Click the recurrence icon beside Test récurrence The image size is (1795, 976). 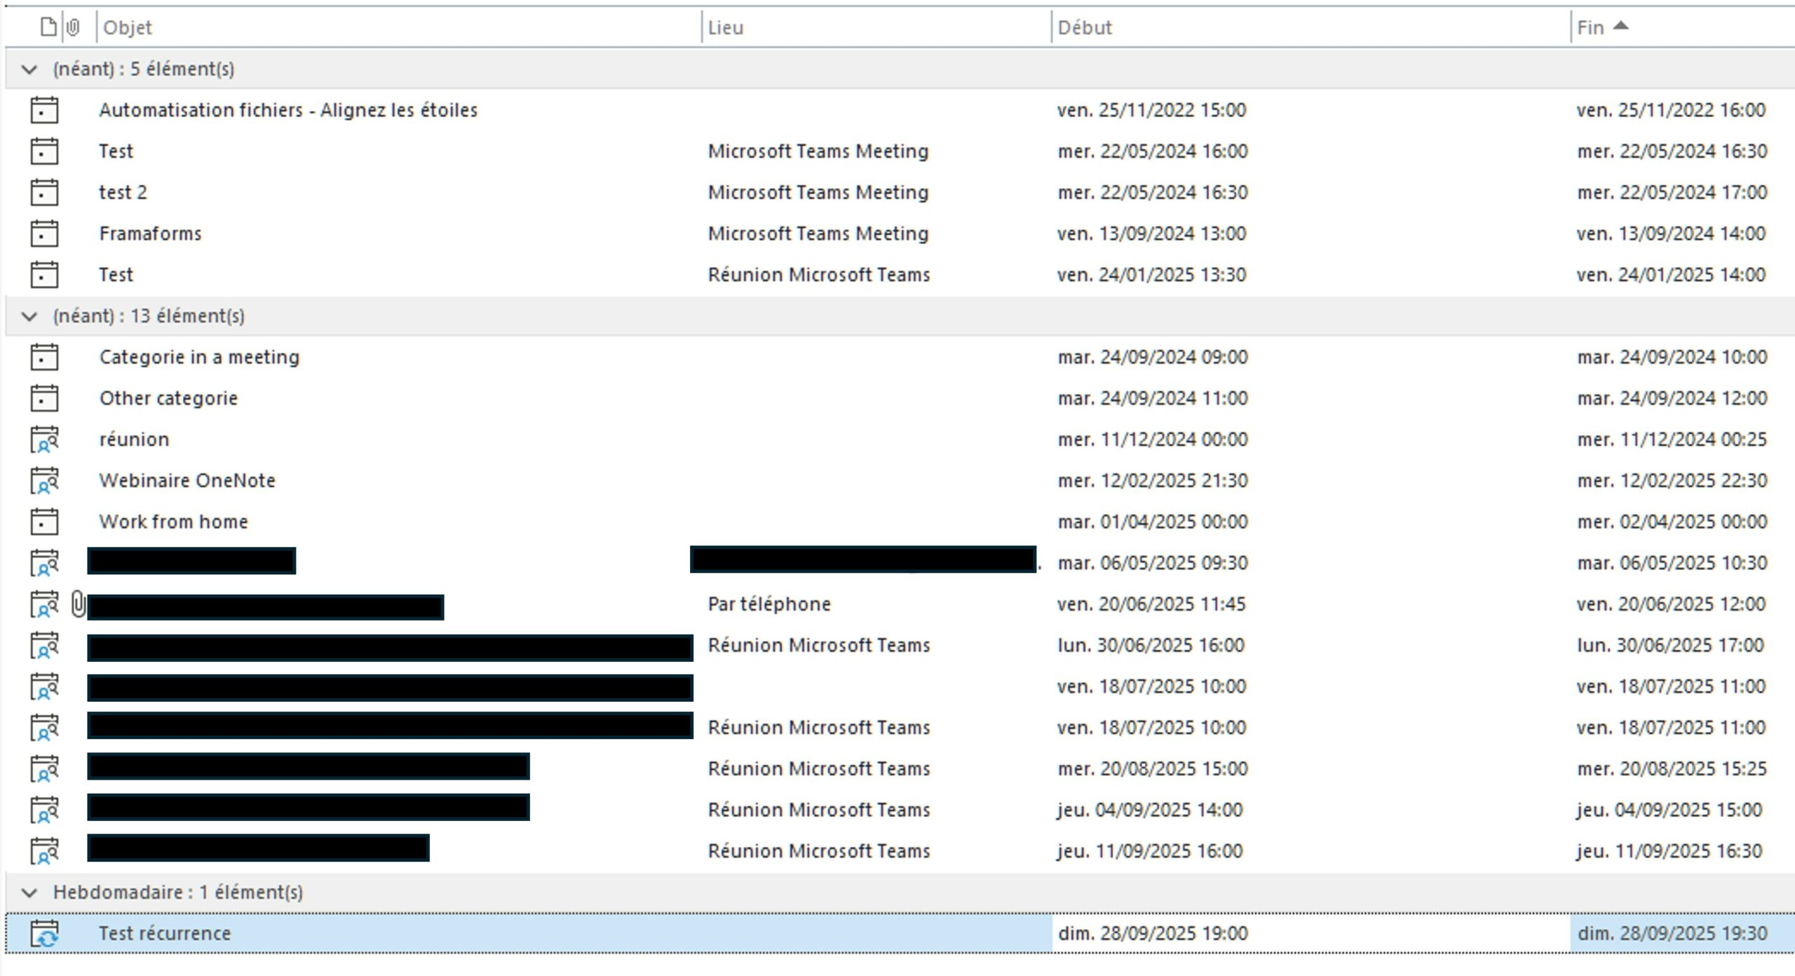pyautogui.click(x=44, y=933)
